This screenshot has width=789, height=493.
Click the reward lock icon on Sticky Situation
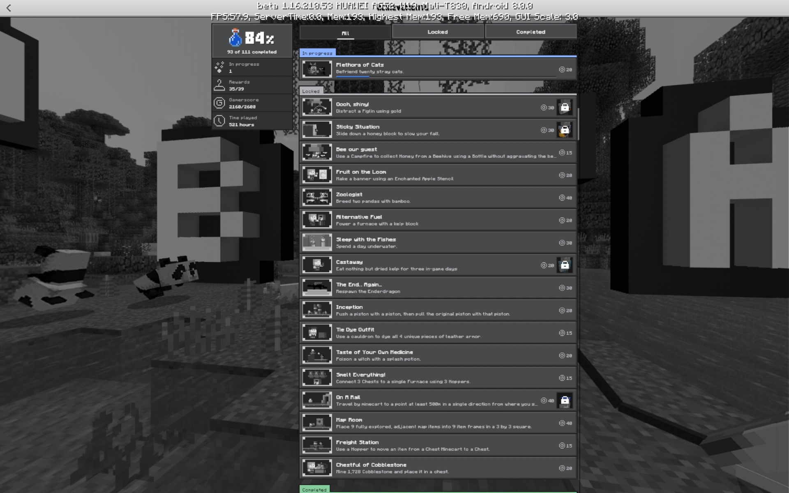(x=565, y=130)
